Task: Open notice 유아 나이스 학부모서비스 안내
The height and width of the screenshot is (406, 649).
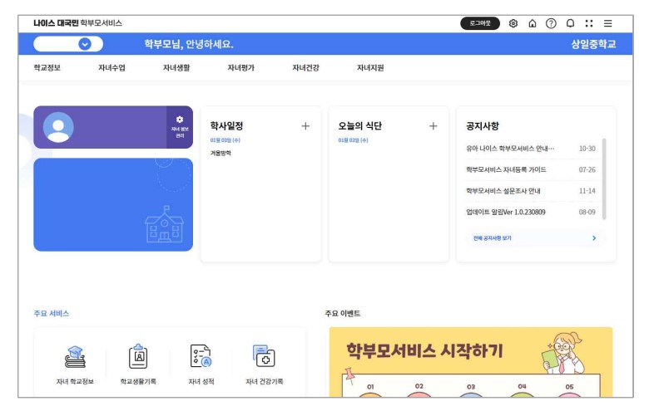Action: 510,149
